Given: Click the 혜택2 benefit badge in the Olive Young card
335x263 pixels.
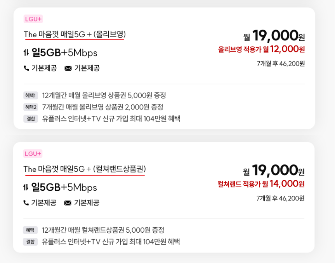Looking at the screenshot, I should [x=30, y=106].
